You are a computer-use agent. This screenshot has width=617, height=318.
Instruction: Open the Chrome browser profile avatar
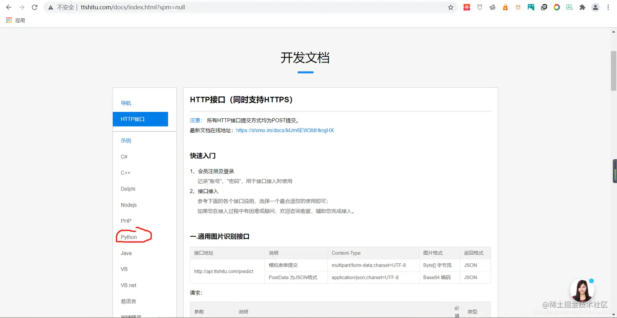(595, 7)
